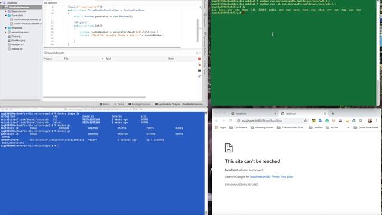This screenshot has width=382, height=215.
Task: Open Program.cs in the solution tree
Action: 17,45
